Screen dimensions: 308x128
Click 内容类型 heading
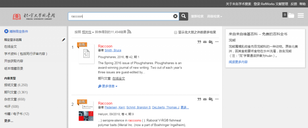[x=10, y=78]
